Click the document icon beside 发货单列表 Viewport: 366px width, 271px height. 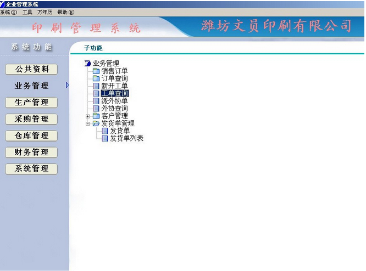[105, 138]
